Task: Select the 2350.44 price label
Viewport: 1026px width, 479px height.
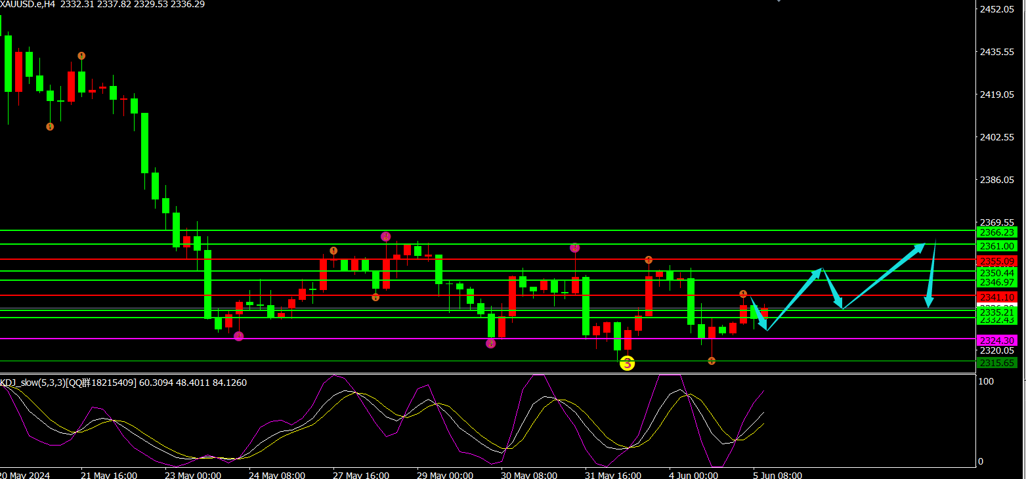Action: pyautogui.click(x=997, y=272)
